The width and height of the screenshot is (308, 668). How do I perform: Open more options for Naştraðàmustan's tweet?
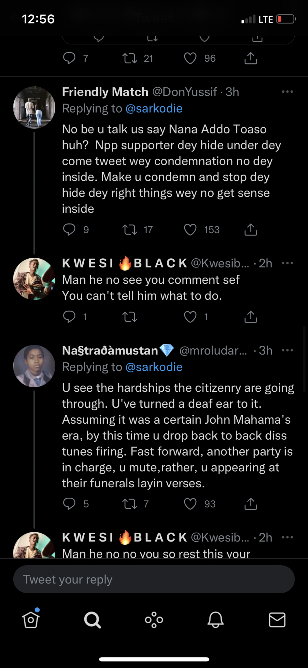(287, 350)
